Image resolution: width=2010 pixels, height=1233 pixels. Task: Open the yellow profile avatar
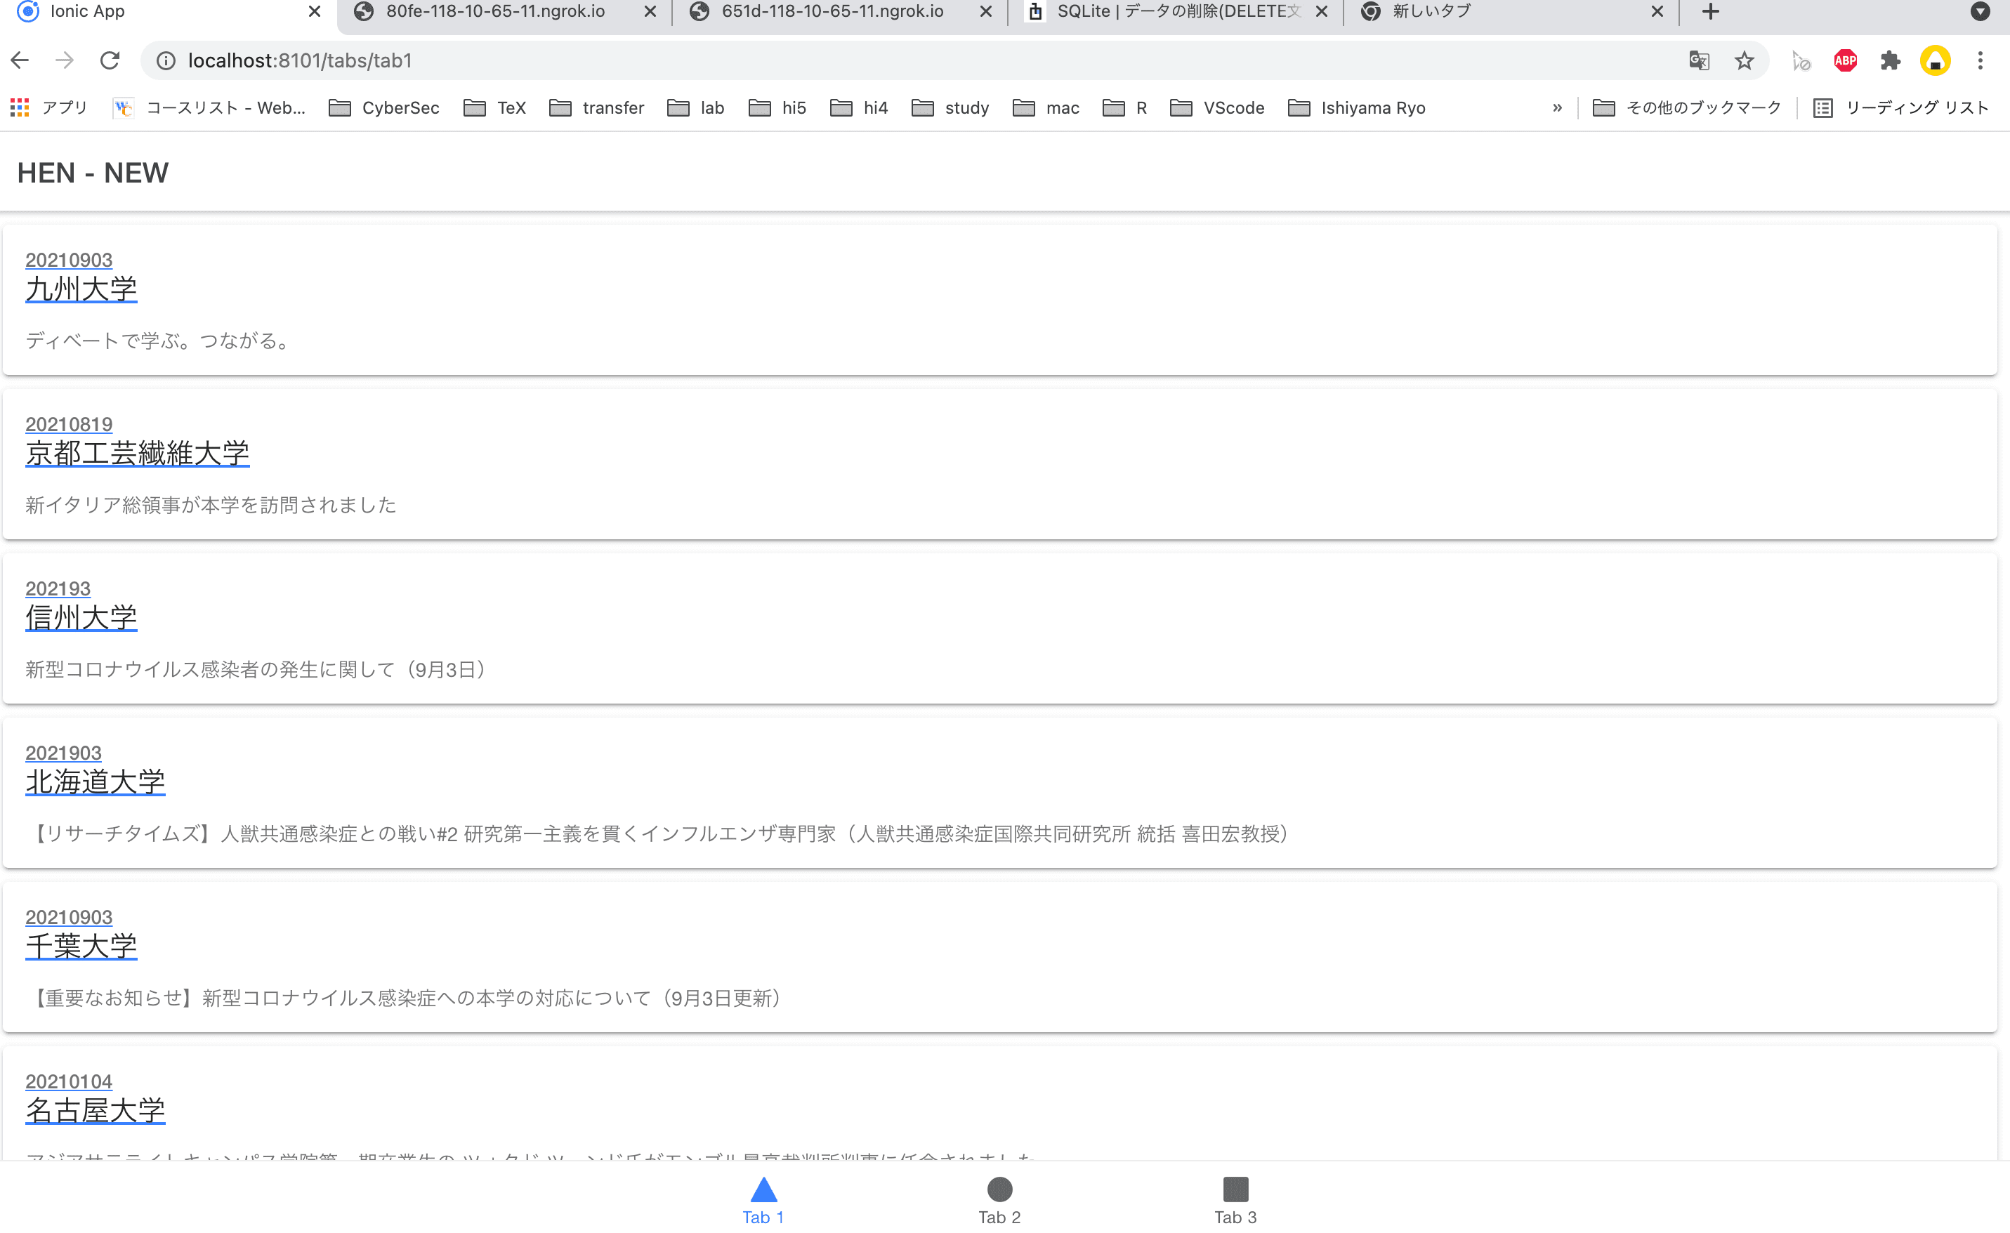point(1935,60)
